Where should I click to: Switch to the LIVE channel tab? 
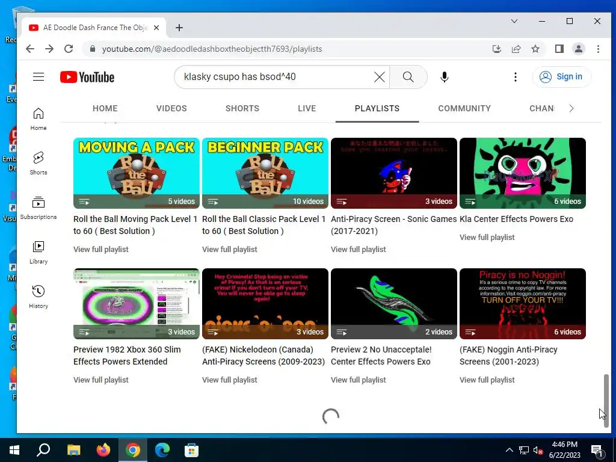tap(307, 108)
